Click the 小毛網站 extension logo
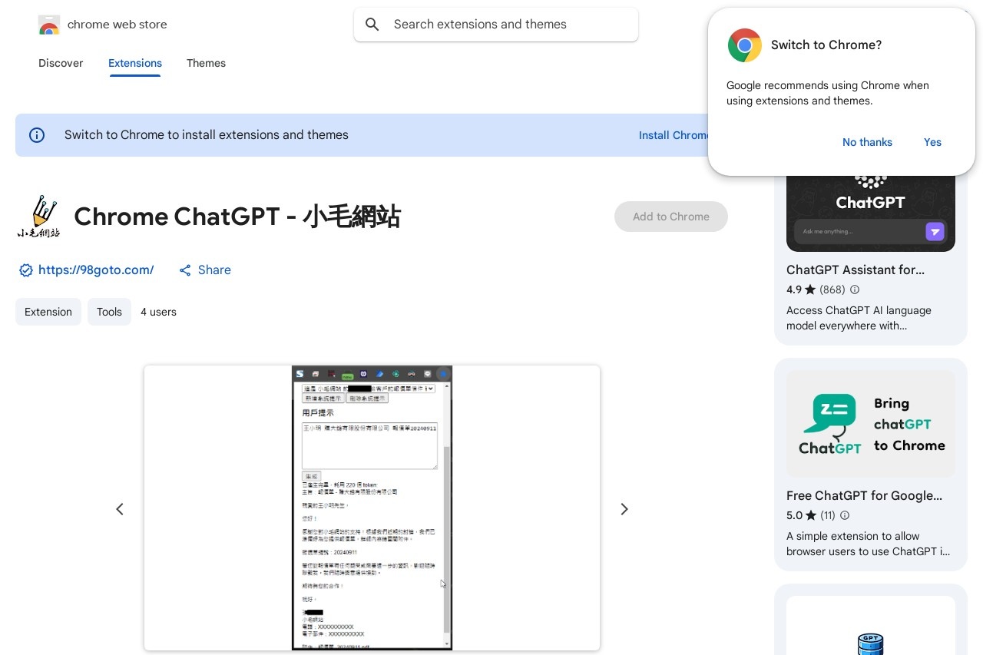983x655 pixels. coord(38,217)
